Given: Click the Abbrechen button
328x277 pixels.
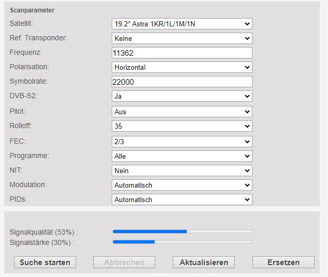Looking at the screenshot, I should (124, 263).
